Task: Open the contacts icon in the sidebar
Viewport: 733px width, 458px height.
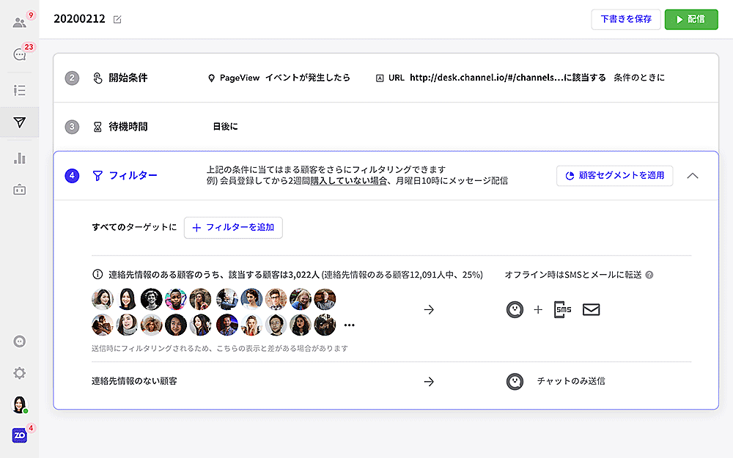Action: (x=20, y=22)
